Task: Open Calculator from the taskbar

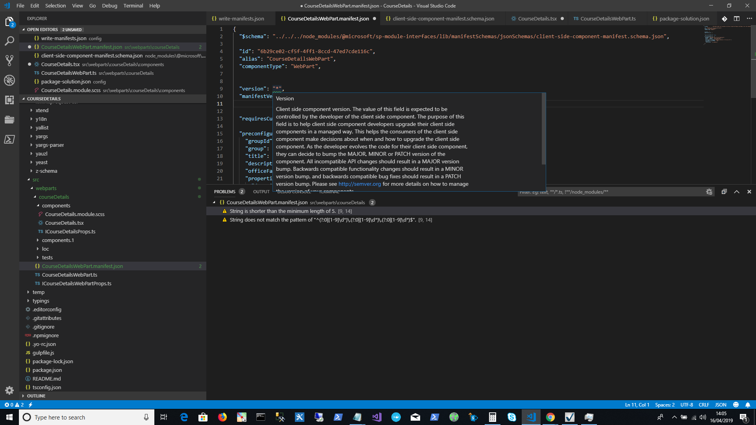Action: coord(493,417)
